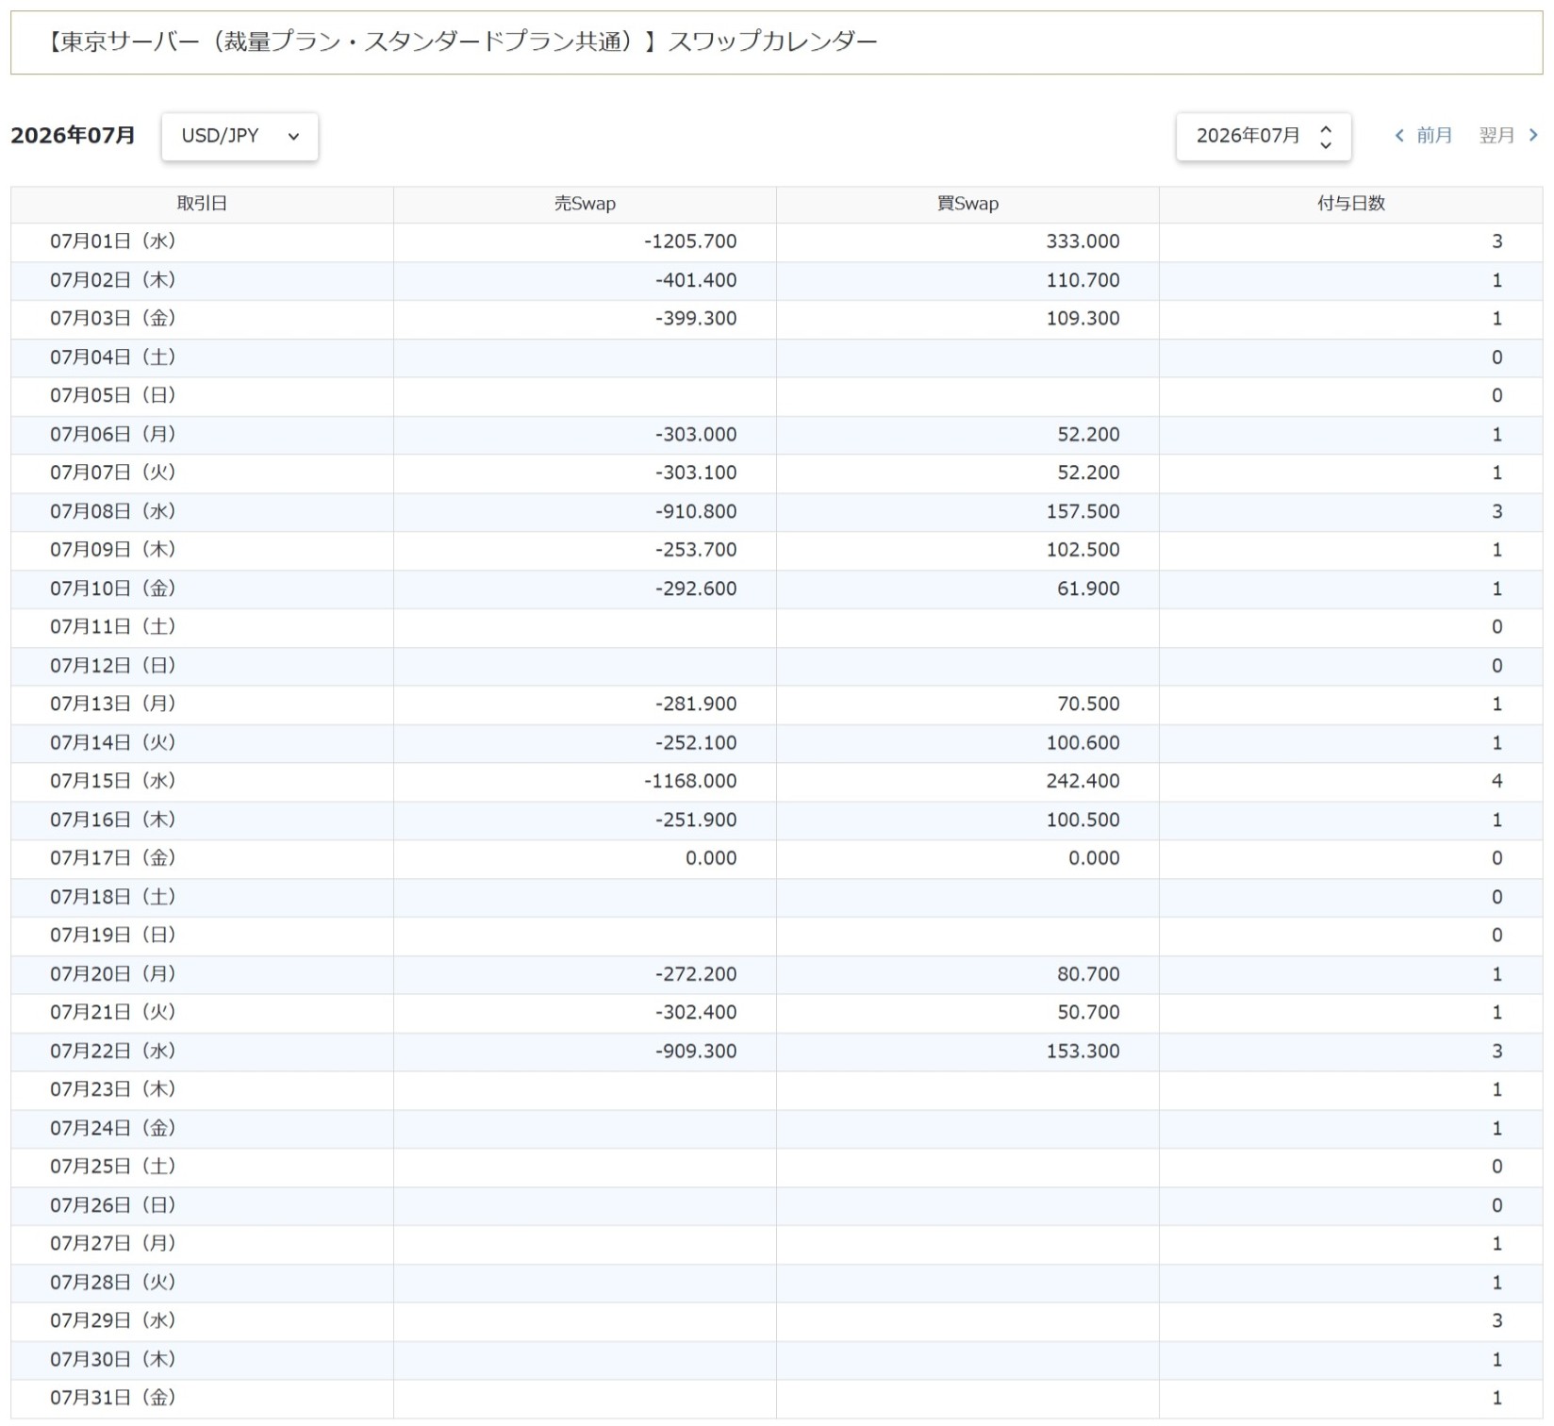Click the right chevron beside 翌月
Screen dimensions: 1554x1426
click(1533, 136)
